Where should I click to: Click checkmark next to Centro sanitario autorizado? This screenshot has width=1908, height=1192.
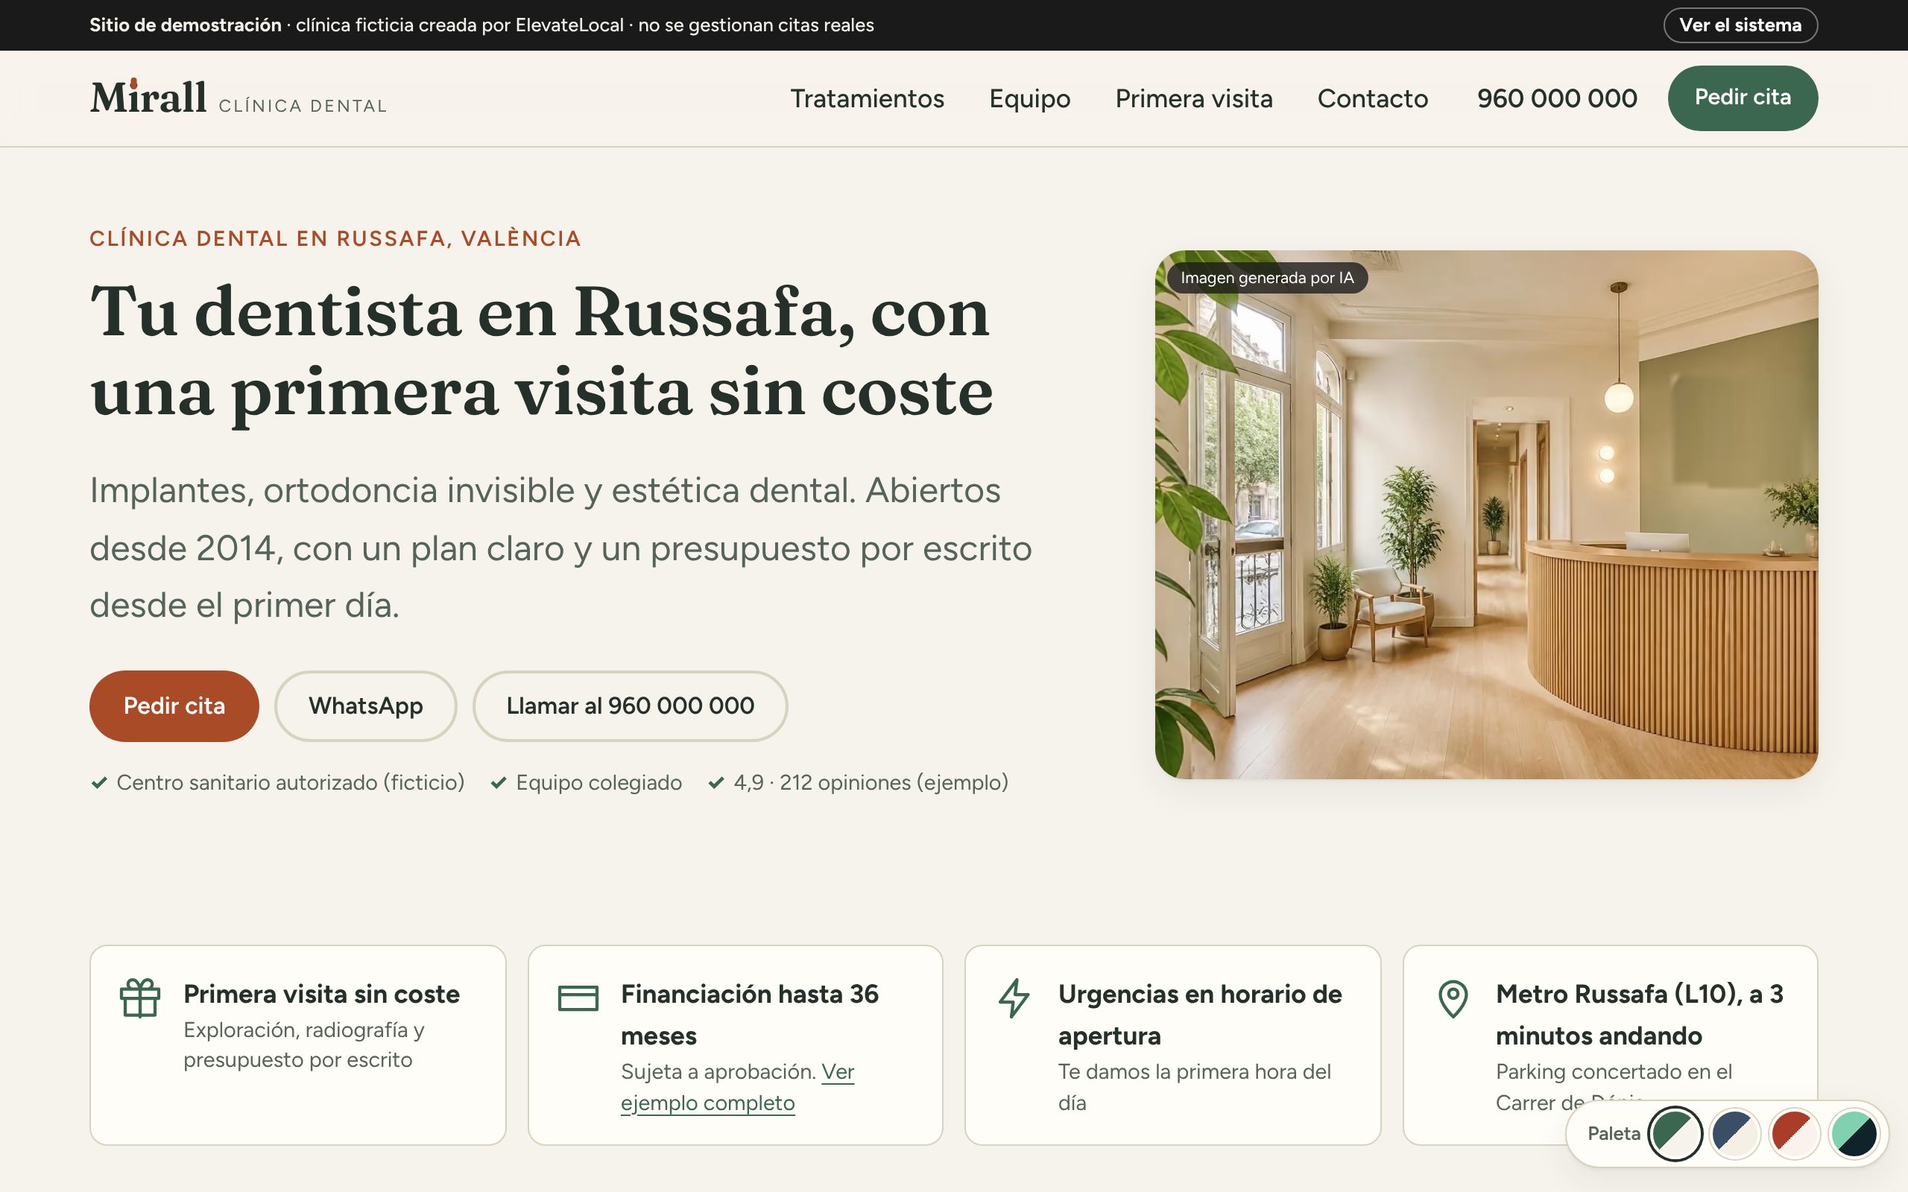99,783
